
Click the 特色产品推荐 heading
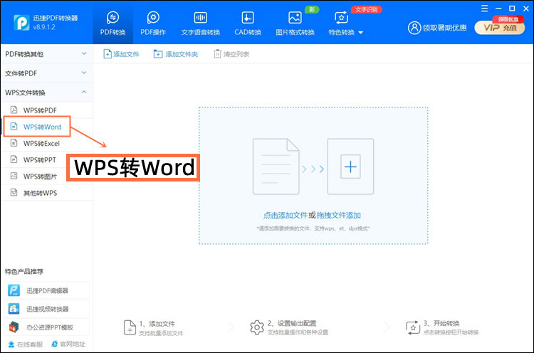(x=23, y=272)
